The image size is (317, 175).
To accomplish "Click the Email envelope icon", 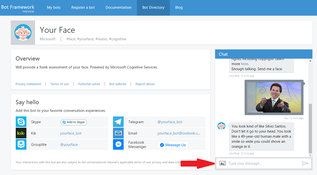I will tap(118, 133).
